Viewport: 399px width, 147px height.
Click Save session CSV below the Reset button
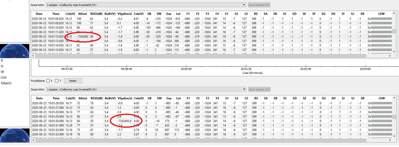click(x=259, y=89)
